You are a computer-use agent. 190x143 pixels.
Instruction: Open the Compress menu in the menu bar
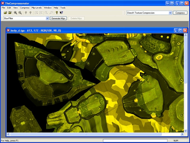click(25, 7)
